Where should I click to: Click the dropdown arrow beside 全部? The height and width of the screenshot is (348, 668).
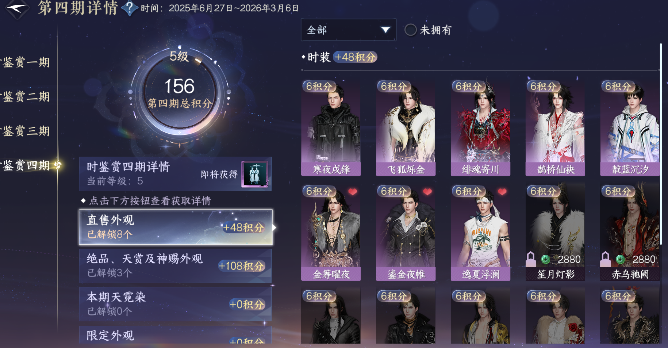(385, 30)
